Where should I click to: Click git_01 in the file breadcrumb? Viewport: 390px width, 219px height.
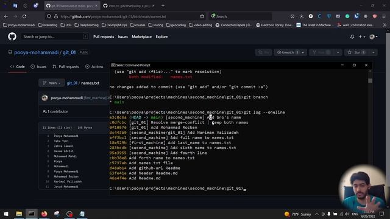pos(72,83)
